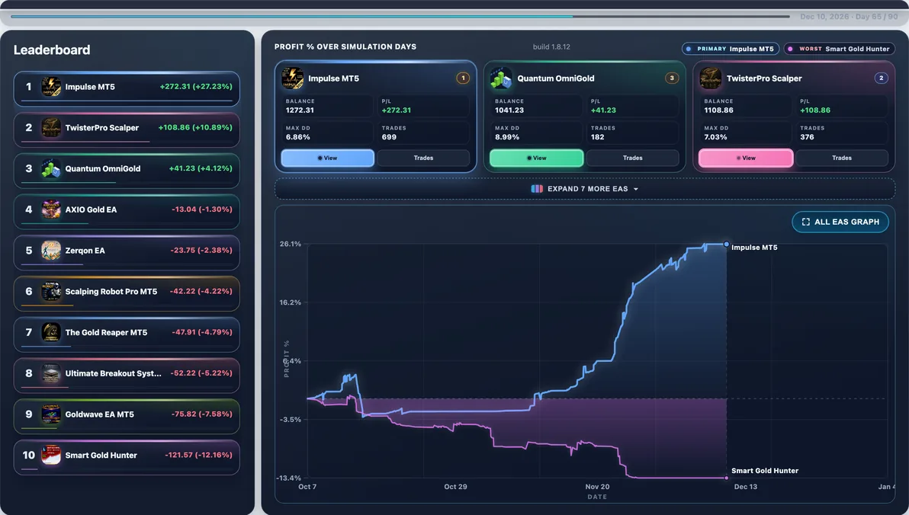The width and height of the screenshot is (909, 515).
Task: Click the rank 3 badge on Quantum OmniGold card
Action: (672, 78)
